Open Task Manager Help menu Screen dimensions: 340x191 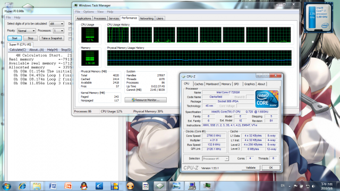[x=110, y=12]
